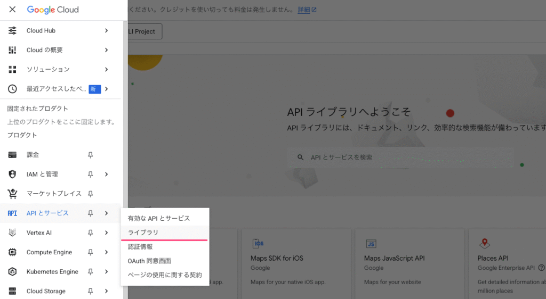Open the 詳細 link in the banner
The height and width of the screenshot is (299, 546).
pyautogui.click(x=303, y=10)
